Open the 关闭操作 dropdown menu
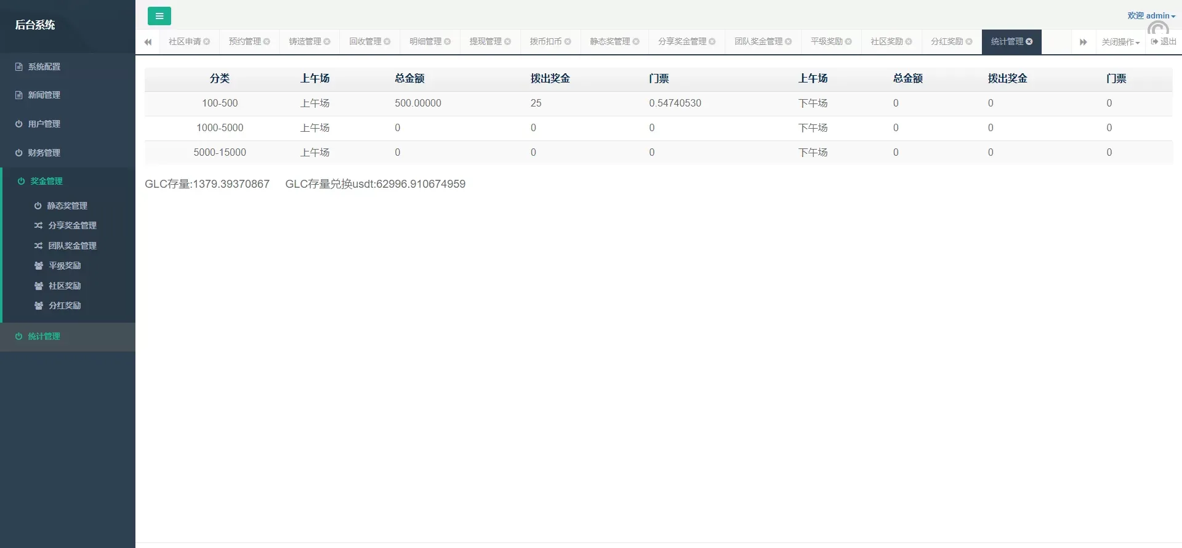The width and height of the screenshot is (1182, 548). coord(1120,42)
